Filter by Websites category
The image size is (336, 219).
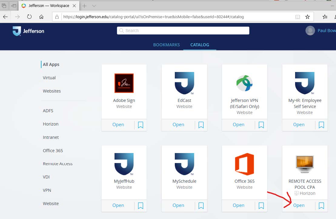point(52,91)
